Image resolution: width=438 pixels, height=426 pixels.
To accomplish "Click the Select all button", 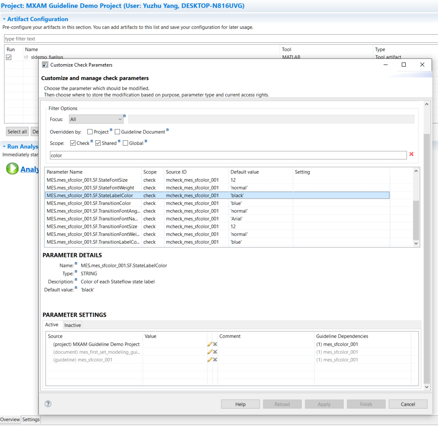I will click(17, 132).
